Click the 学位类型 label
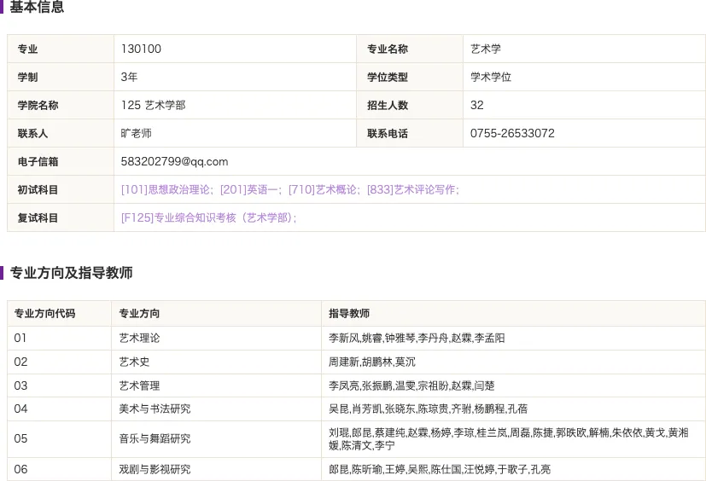This screenshot has width=706, height=481. click(x=388, y=77)
